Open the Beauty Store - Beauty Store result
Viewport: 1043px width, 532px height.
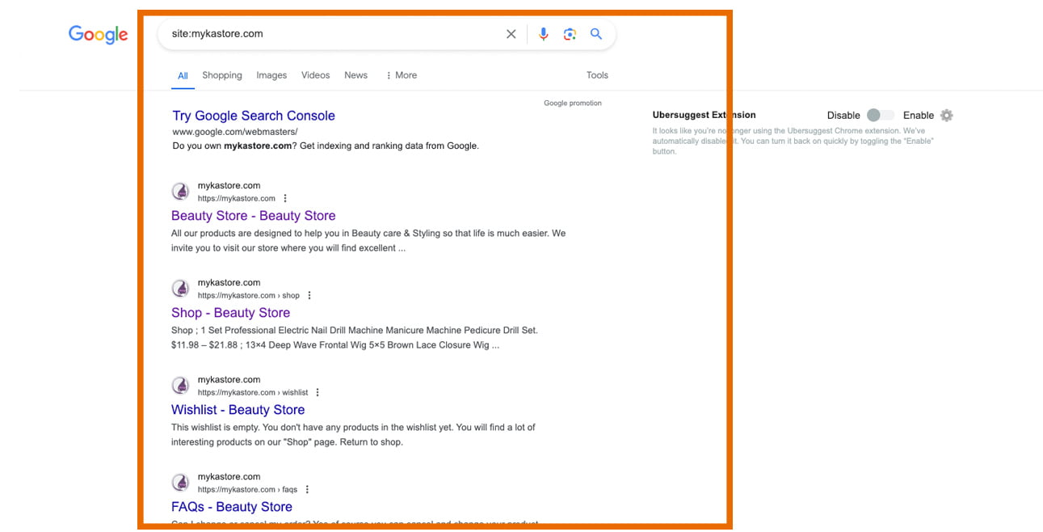(x=253, y=216)
